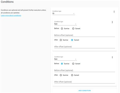The width and height of the screenshot is (120, 93).
Task: Click After offset field in second Sun condition
Action: coord(85,82)
